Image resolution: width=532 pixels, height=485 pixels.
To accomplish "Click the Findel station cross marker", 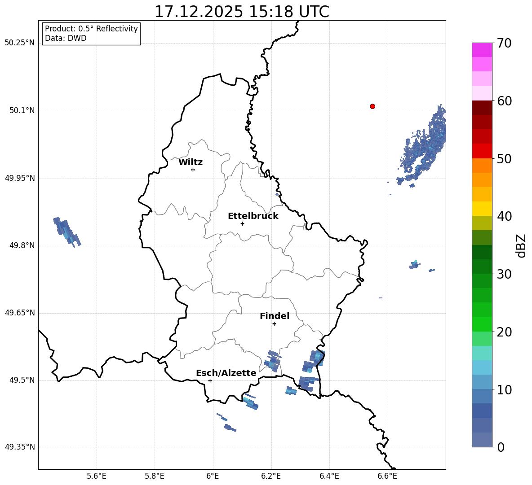I will (x=274, y=324).
